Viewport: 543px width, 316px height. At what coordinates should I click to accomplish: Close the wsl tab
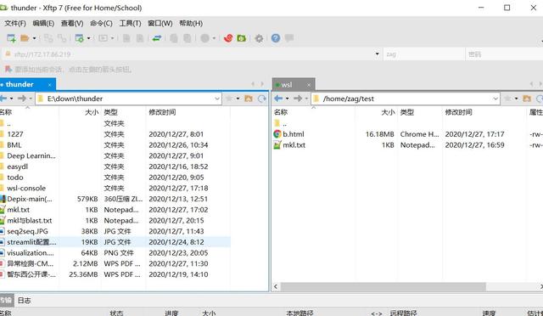pos(309,85)
